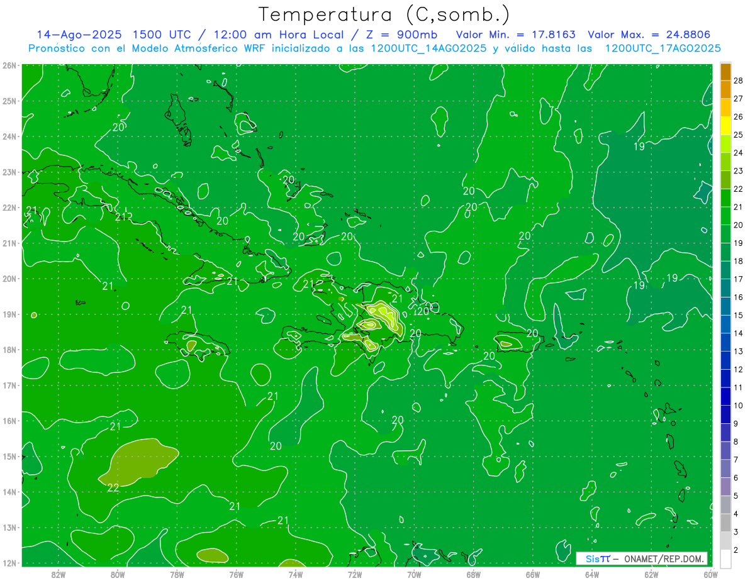Click the teal swatch between 16 and 17
The width and height of the screenshot is (755, 583).
[x=725, y=288]
